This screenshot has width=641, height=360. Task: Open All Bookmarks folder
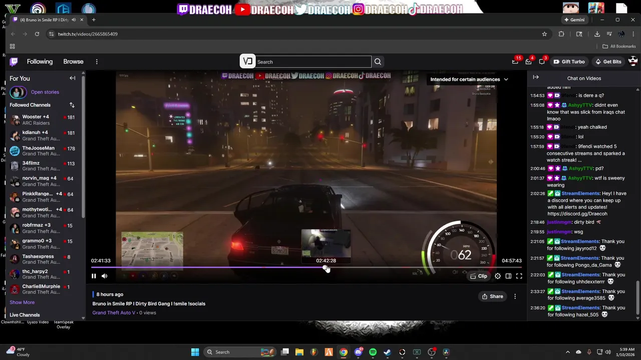click(619, 46)
